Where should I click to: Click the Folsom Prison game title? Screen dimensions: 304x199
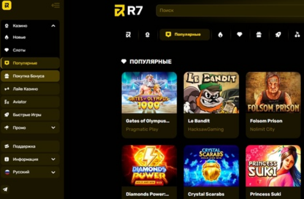click(x=266, y=121)
